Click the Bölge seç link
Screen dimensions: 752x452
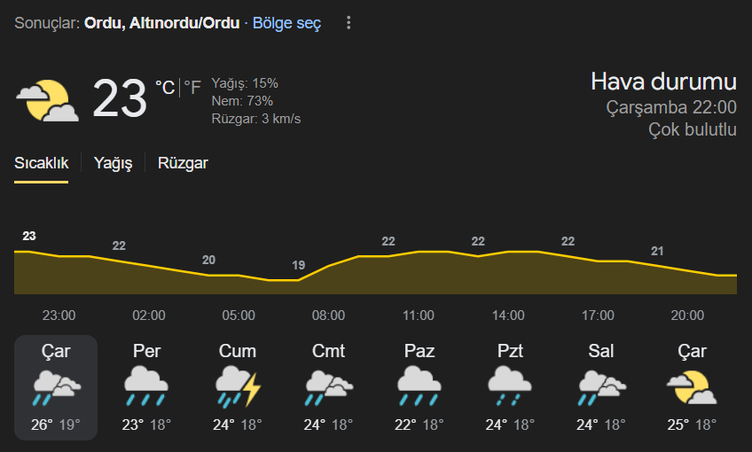(x=286, y=23)
